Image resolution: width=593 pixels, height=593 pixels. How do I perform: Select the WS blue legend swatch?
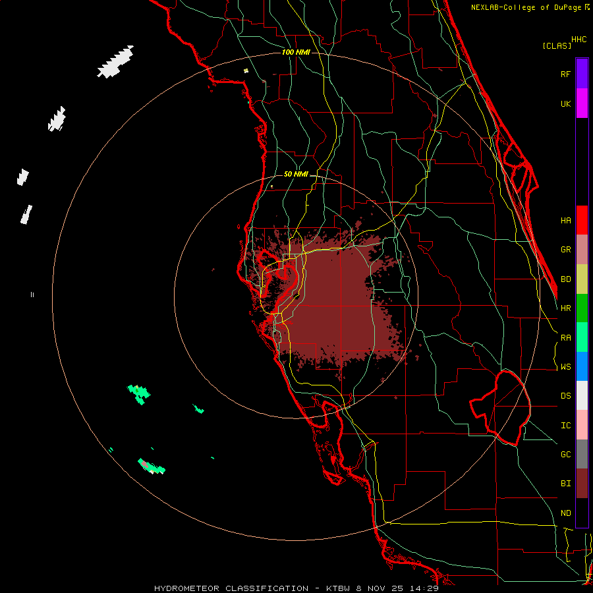tap(582, 366)
